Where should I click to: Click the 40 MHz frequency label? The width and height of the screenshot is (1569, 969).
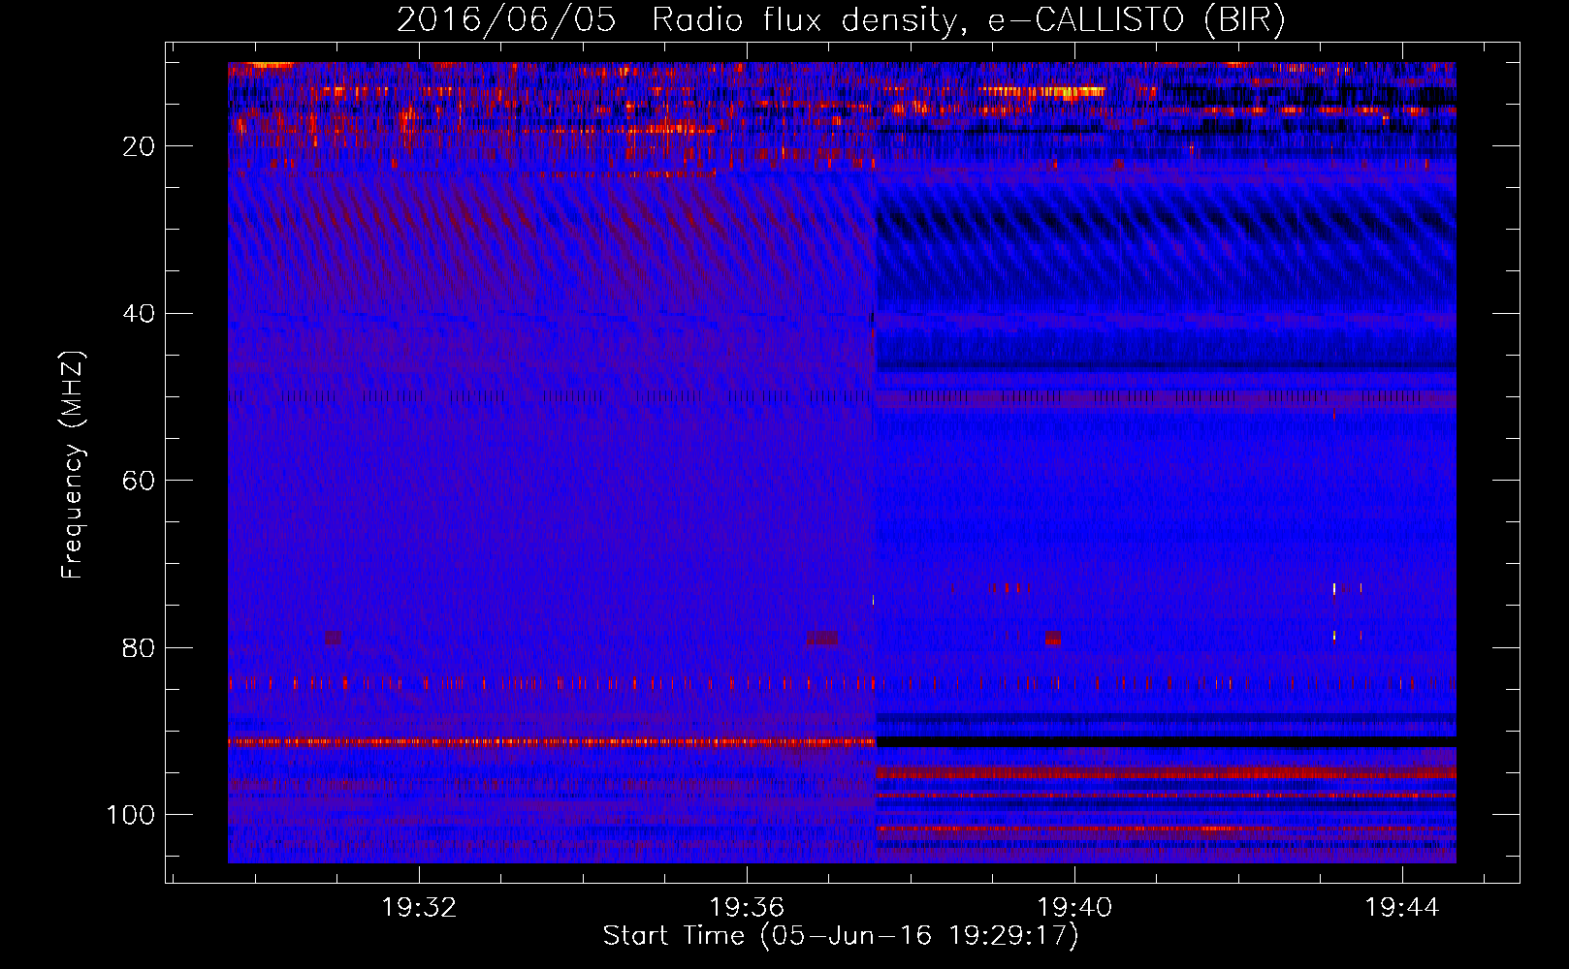139,314
